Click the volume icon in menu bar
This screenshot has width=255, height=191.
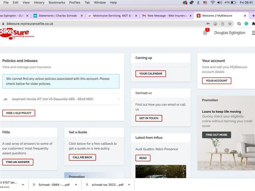[x=220, y=3]
